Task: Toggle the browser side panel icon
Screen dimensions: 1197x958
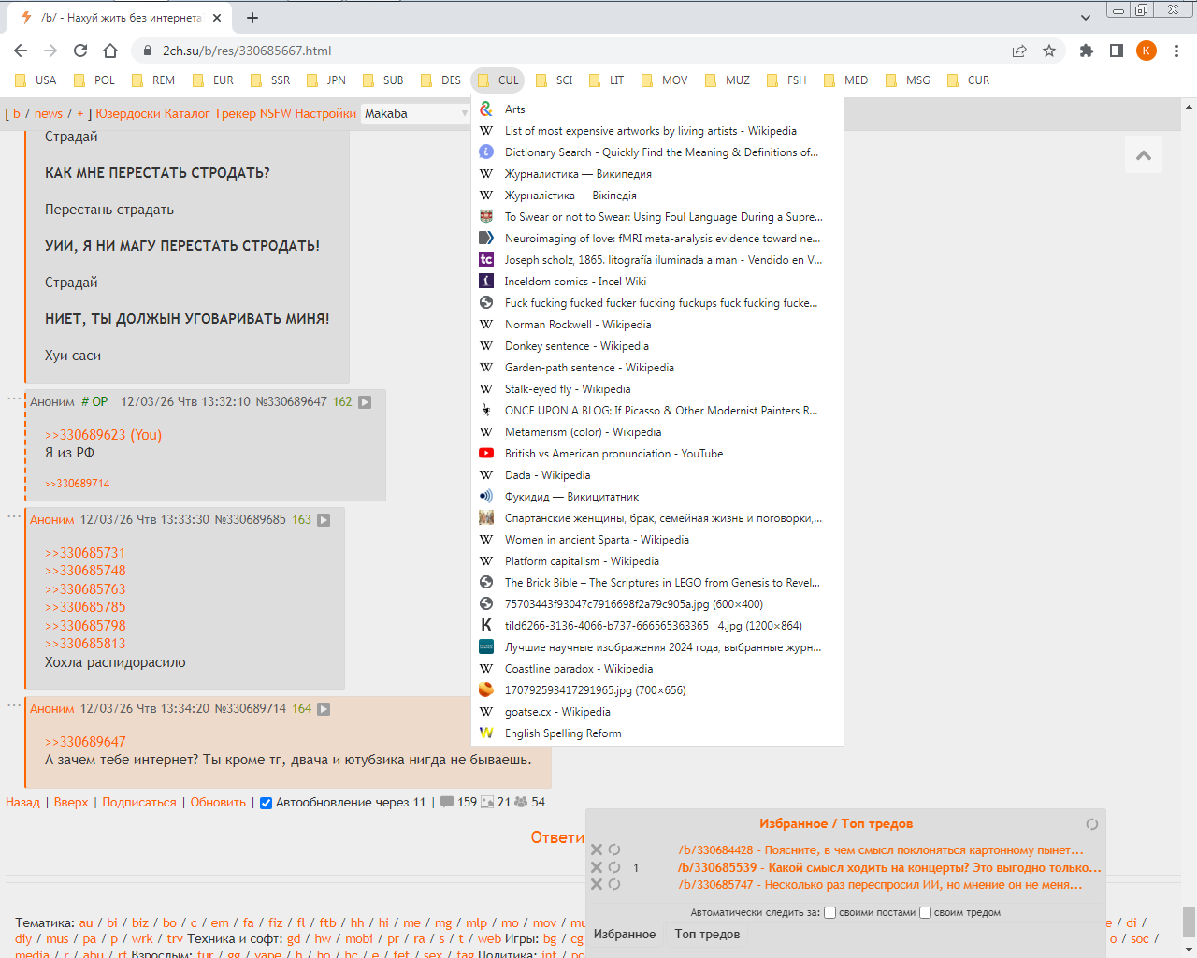Action: (x=1116, y=51)
